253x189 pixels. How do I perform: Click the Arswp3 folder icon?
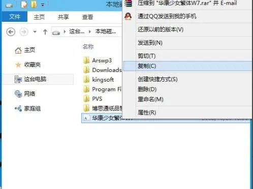86,60
